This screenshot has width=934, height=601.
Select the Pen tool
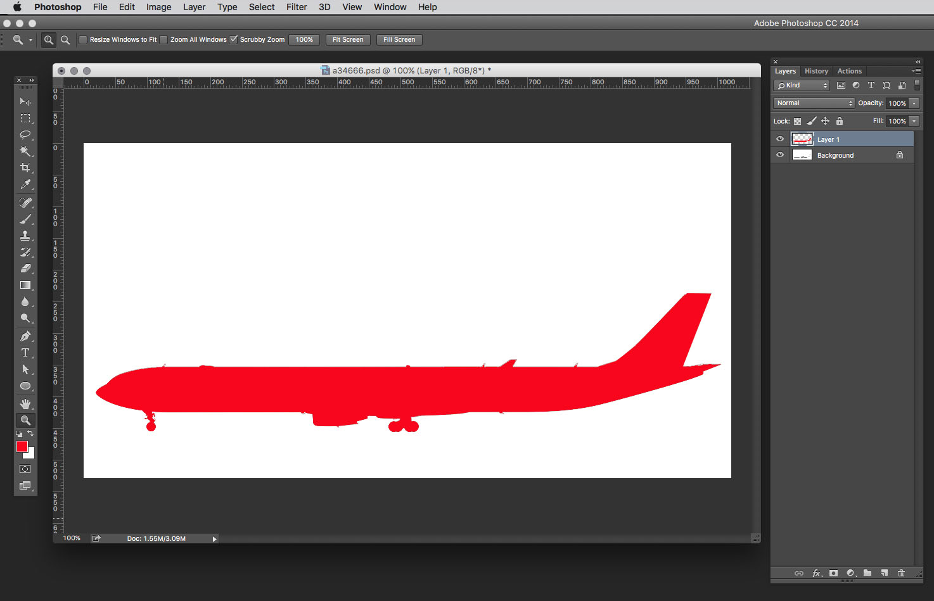pos(25,336)
